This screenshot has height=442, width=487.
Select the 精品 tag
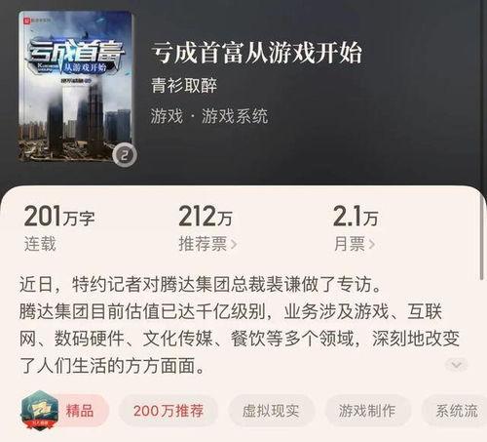point(80,411)
